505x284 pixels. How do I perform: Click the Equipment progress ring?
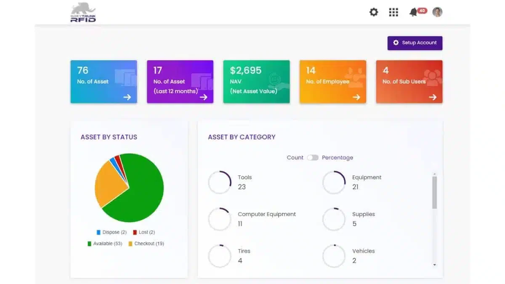[334, 182]
